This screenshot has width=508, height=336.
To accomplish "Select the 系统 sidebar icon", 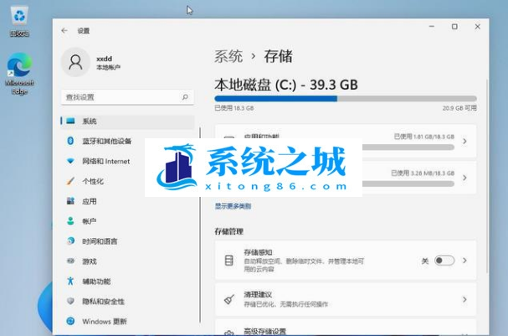I will (70, 121).
